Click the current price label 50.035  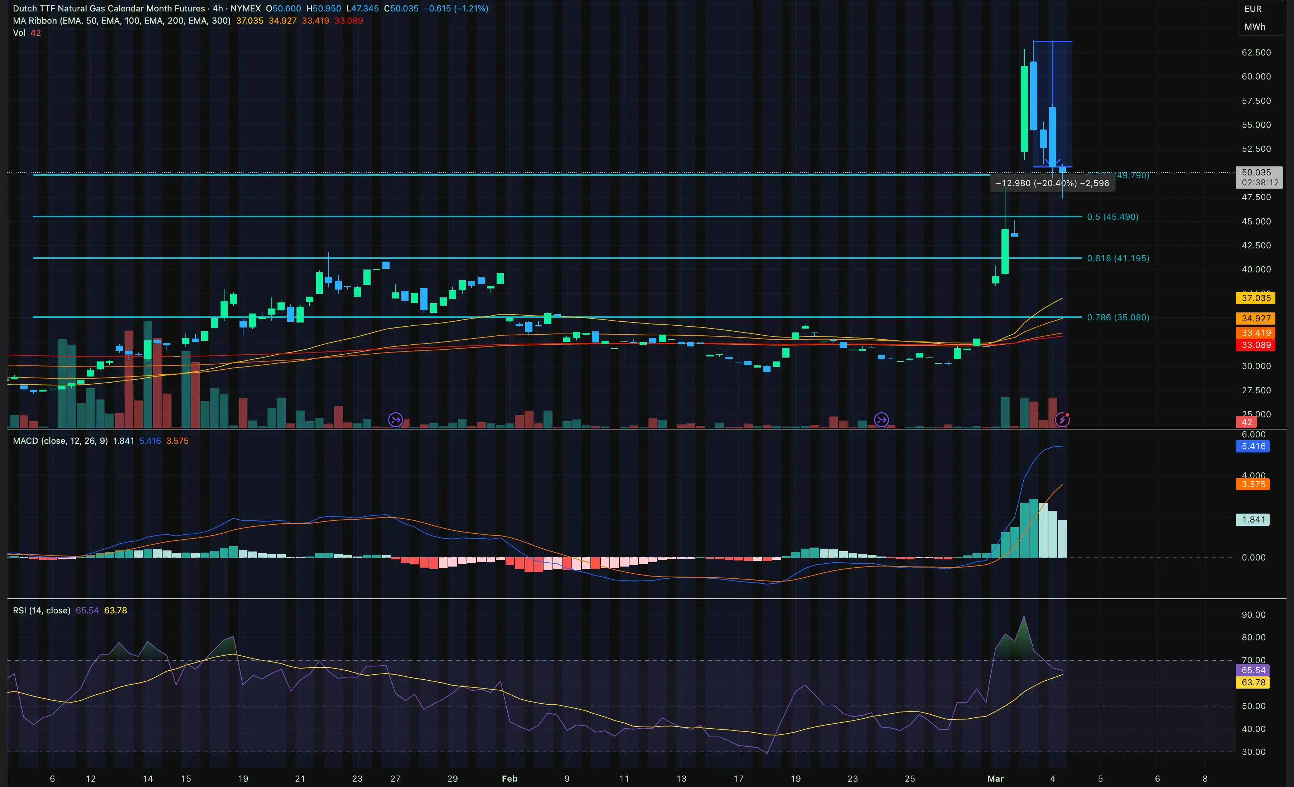[x=1259, y=177]
